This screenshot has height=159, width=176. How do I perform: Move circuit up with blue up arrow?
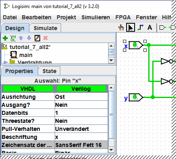point(21,38)
